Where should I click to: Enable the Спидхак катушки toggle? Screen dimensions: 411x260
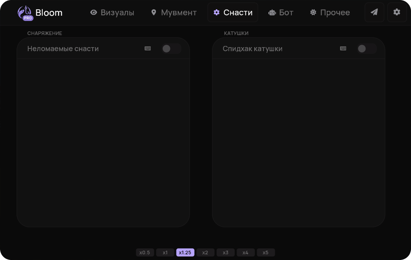367,48
